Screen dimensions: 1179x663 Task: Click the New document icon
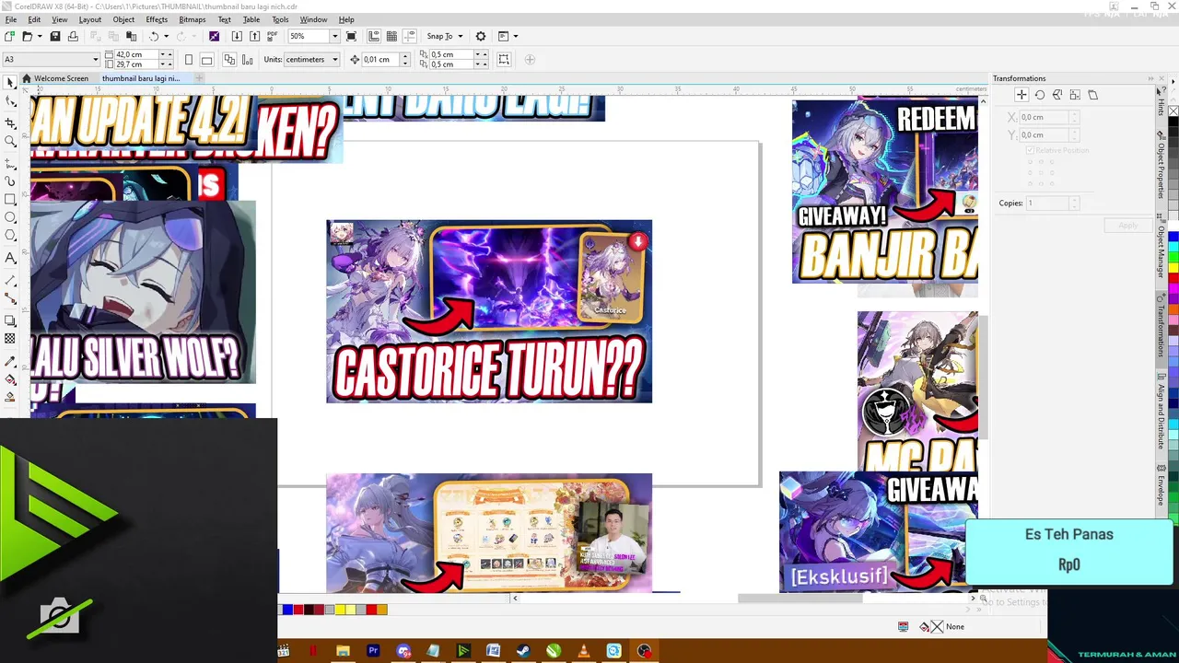click(x=9, y=36)
